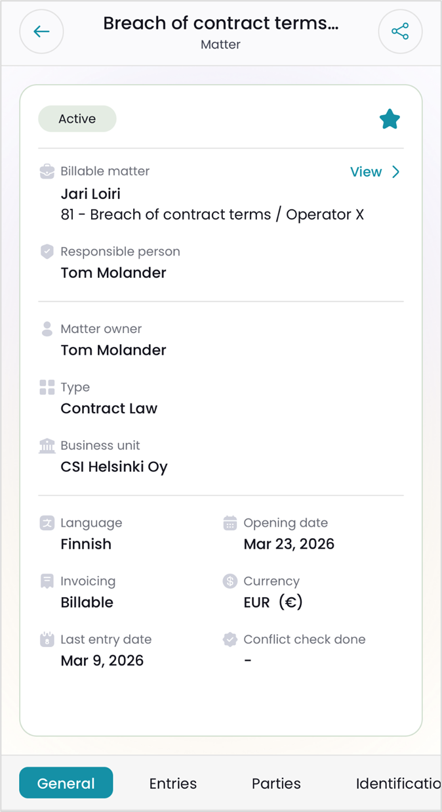This screenshot has width=442, height=812.
Task: Click the shield icon beside Responsible person
Action: pyautogui.click(x=47, y=252)
